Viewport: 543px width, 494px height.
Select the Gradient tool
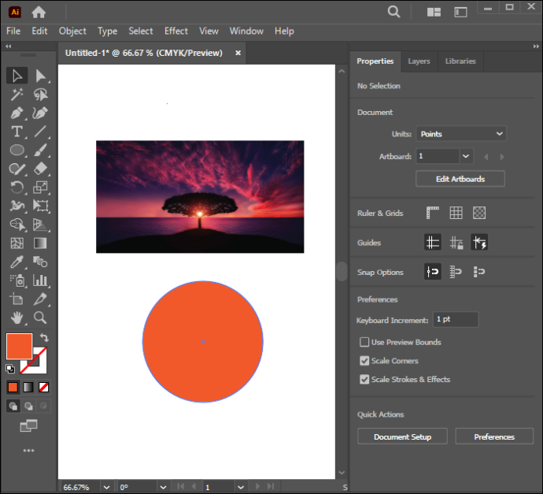pyautogui.click(x=40, y=243)
